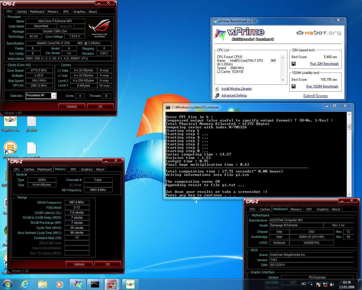Select the pi_data file on desktop

(x=31, y=124)
